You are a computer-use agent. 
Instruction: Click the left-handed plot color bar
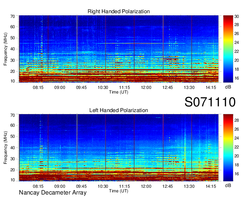pyautogui.click(x=228, y=148)
